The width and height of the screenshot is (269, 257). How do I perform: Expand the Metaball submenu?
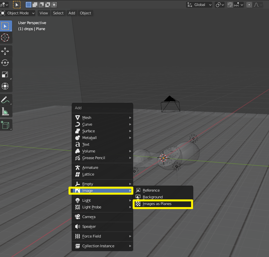coord(102,138)
